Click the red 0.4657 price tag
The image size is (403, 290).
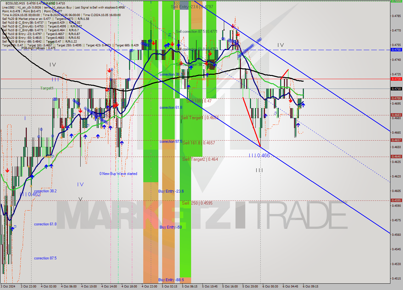pyautogui.click(x=396, y=140)
